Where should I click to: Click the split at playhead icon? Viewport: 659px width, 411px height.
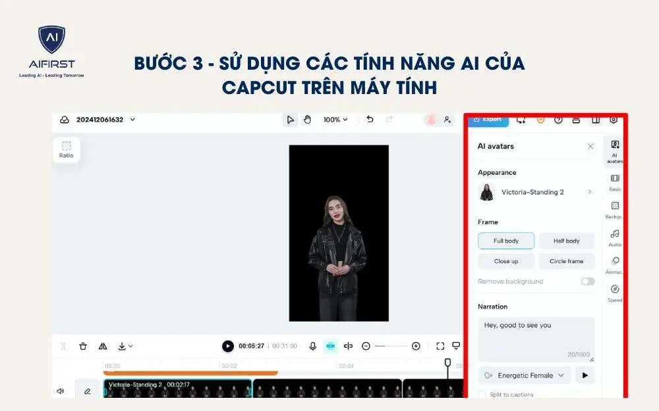[x=348, y=346]
